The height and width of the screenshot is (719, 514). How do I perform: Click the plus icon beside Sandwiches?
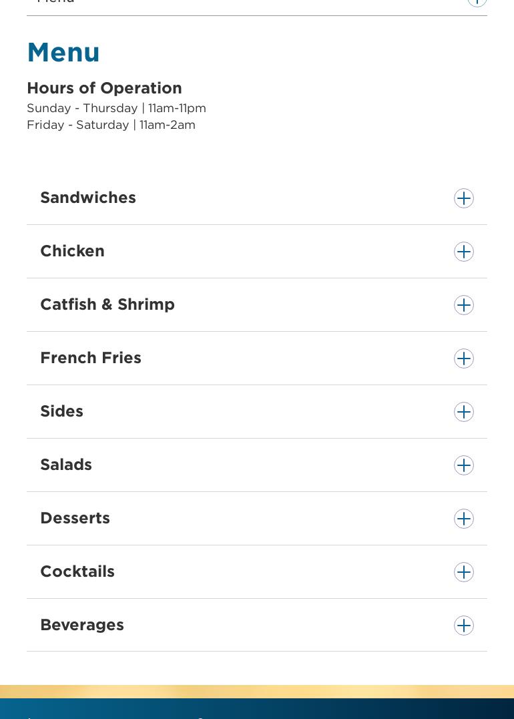pyautogui.click(x=464, y=198)
